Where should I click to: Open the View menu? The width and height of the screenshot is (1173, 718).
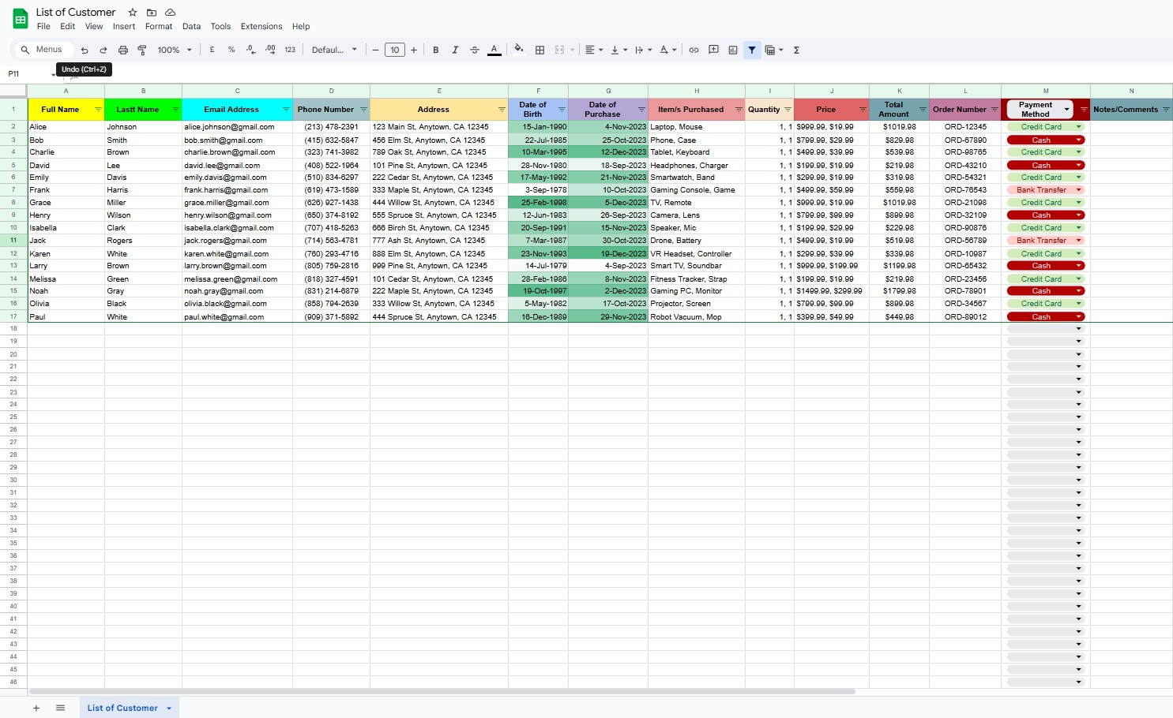click(x=94, y=26)
